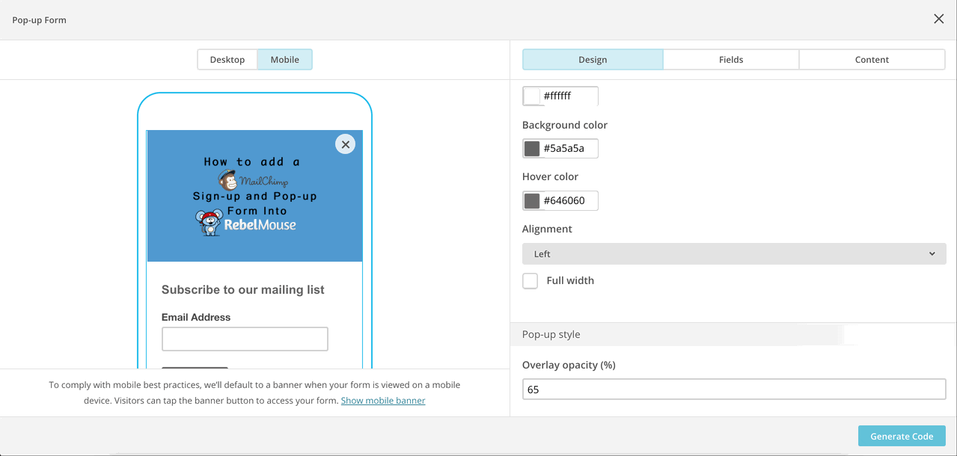Image resolution: width=957 pixels, height=456 pixels.
Task: Focus the Overlay opacity input field
Action: pos(733,389)
